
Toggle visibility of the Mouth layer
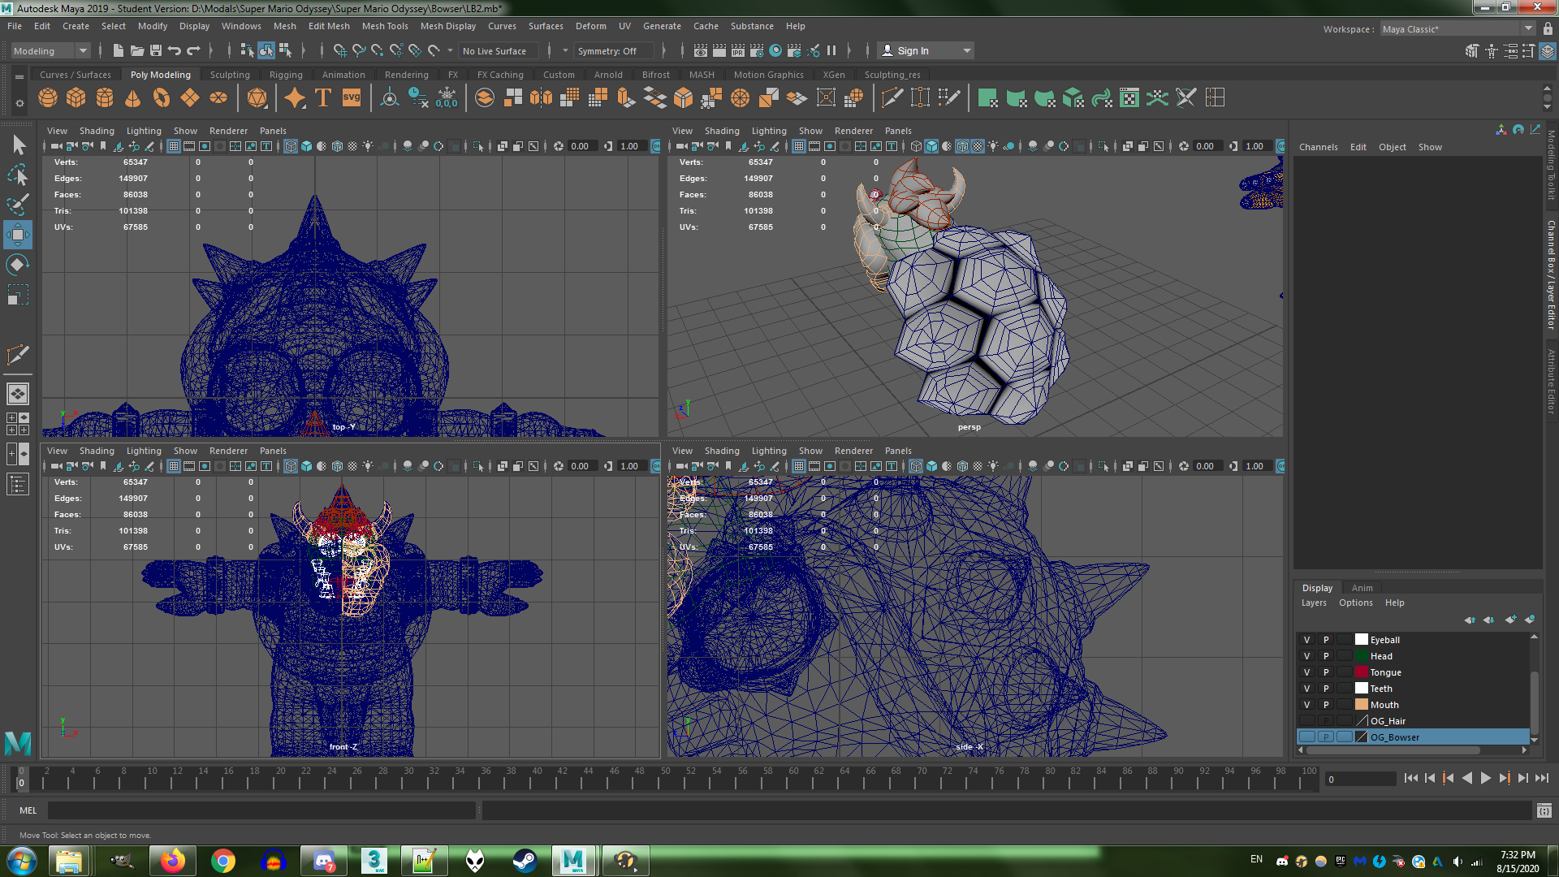tap(1306, 705)
